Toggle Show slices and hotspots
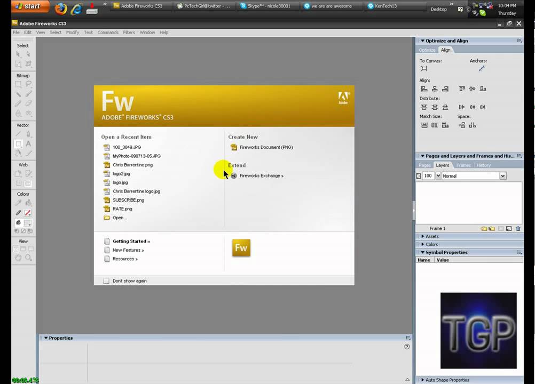The image size is (535, 384). click(28, 183)
